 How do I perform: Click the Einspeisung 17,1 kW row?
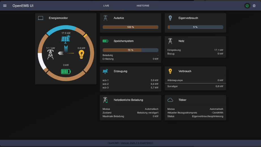[195, 50]
